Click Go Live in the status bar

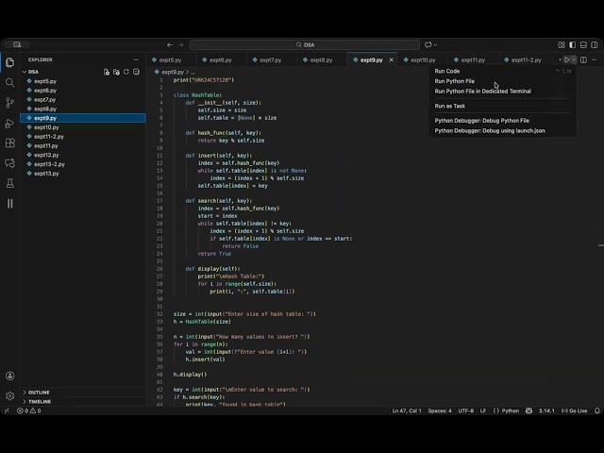[574, 411]
